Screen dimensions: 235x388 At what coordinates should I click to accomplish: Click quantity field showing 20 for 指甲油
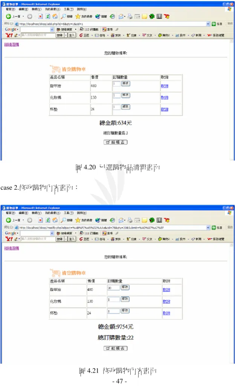(114, 288)
